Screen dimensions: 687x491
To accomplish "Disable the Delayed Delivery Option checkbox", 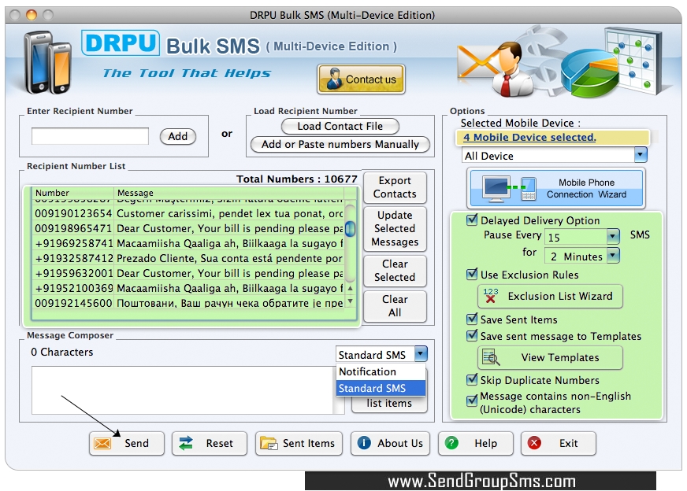I will 472,220.
